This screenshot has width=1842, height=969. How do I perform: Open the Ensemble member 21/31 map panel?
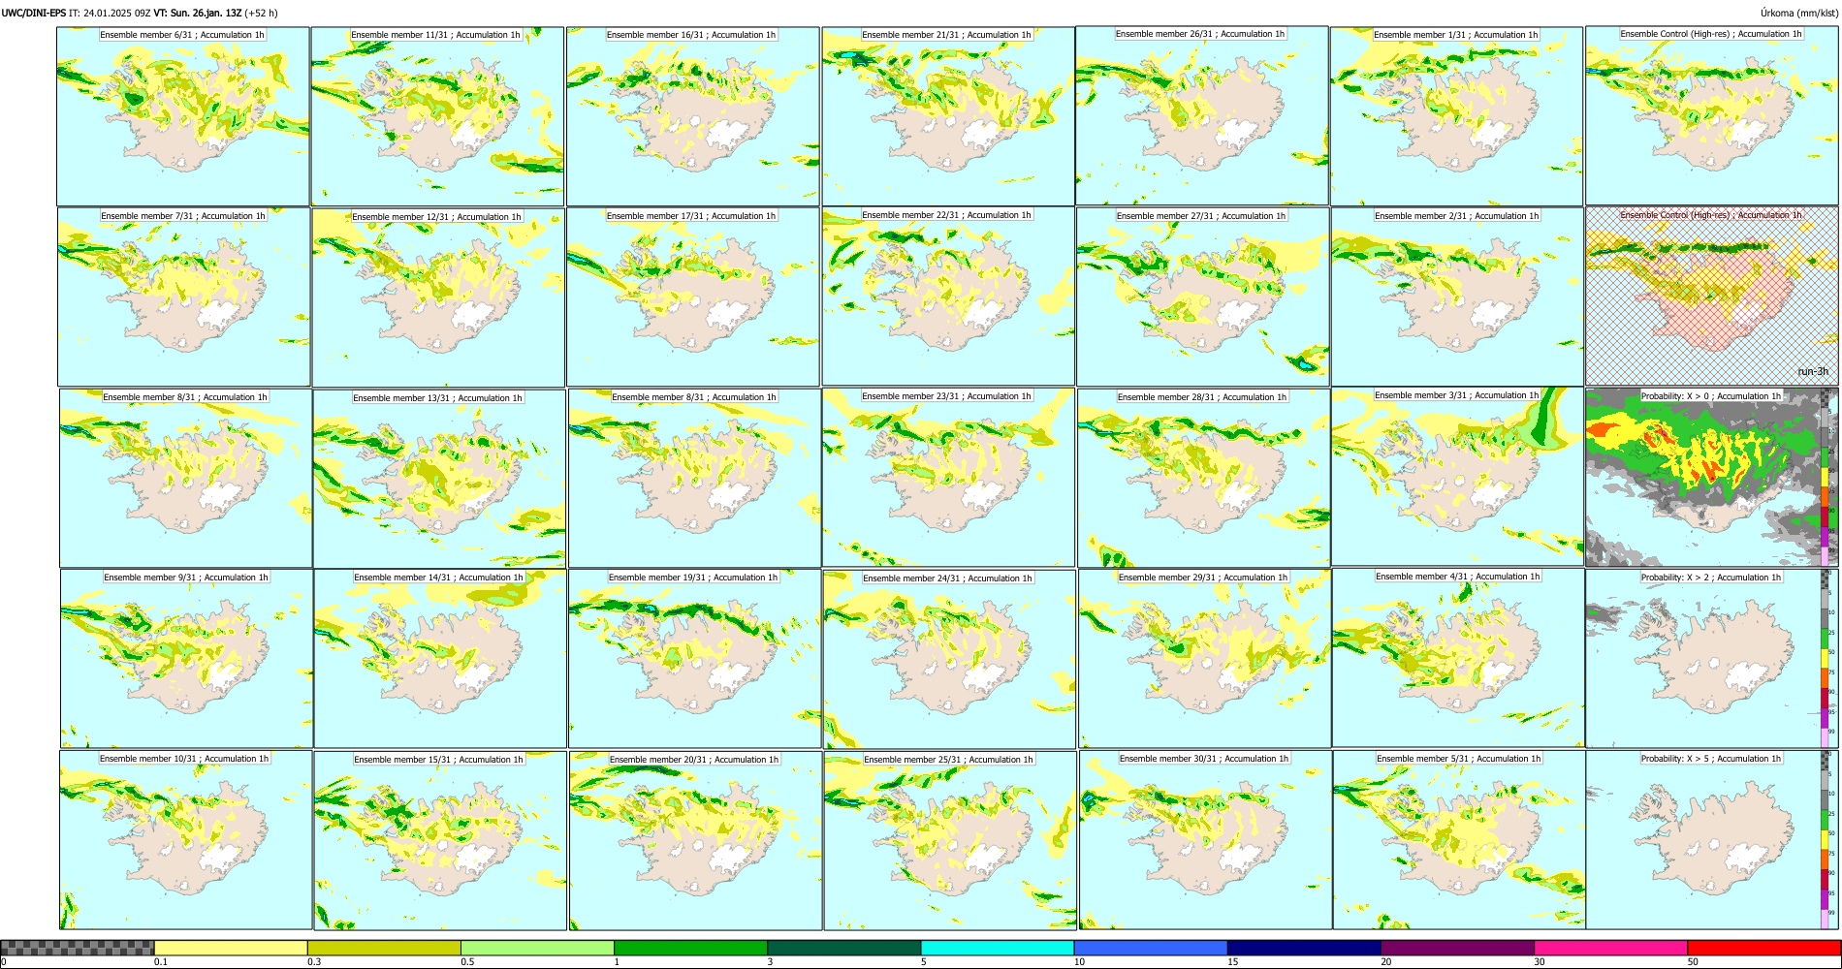948,116
